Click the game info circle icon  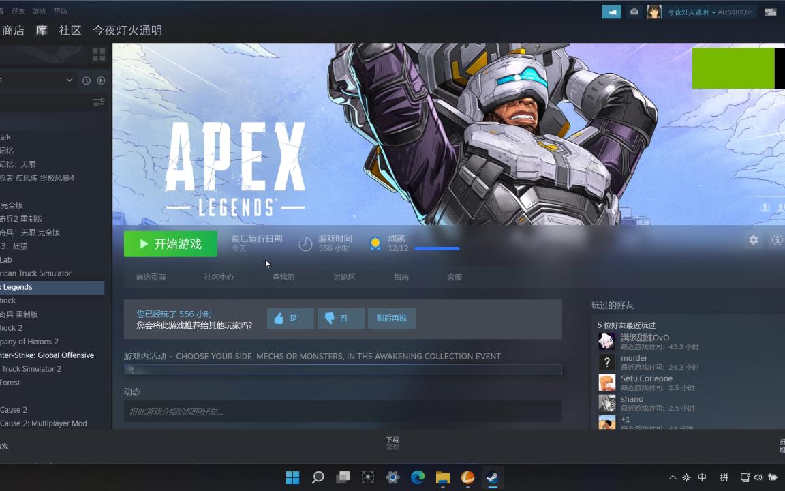tap(775, 240)
